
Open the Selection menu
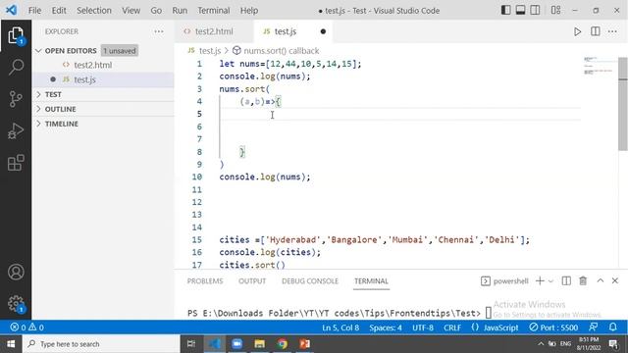click(x=94, y=11)
